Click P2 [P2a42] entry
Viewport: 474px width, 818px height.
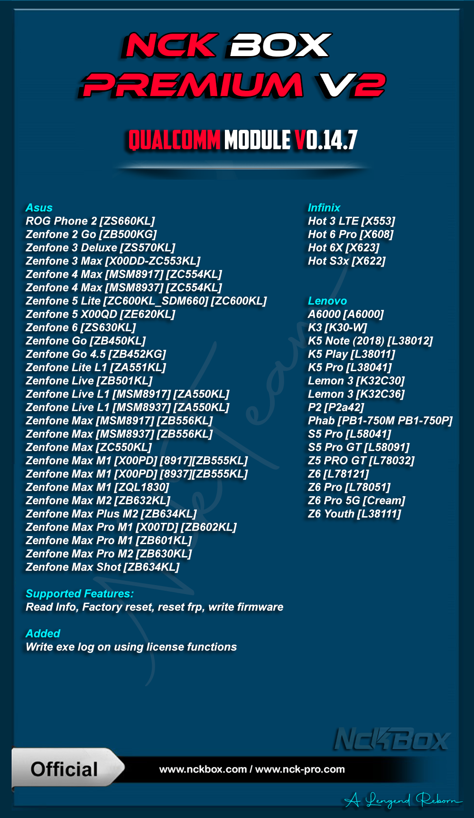point(336,407)
